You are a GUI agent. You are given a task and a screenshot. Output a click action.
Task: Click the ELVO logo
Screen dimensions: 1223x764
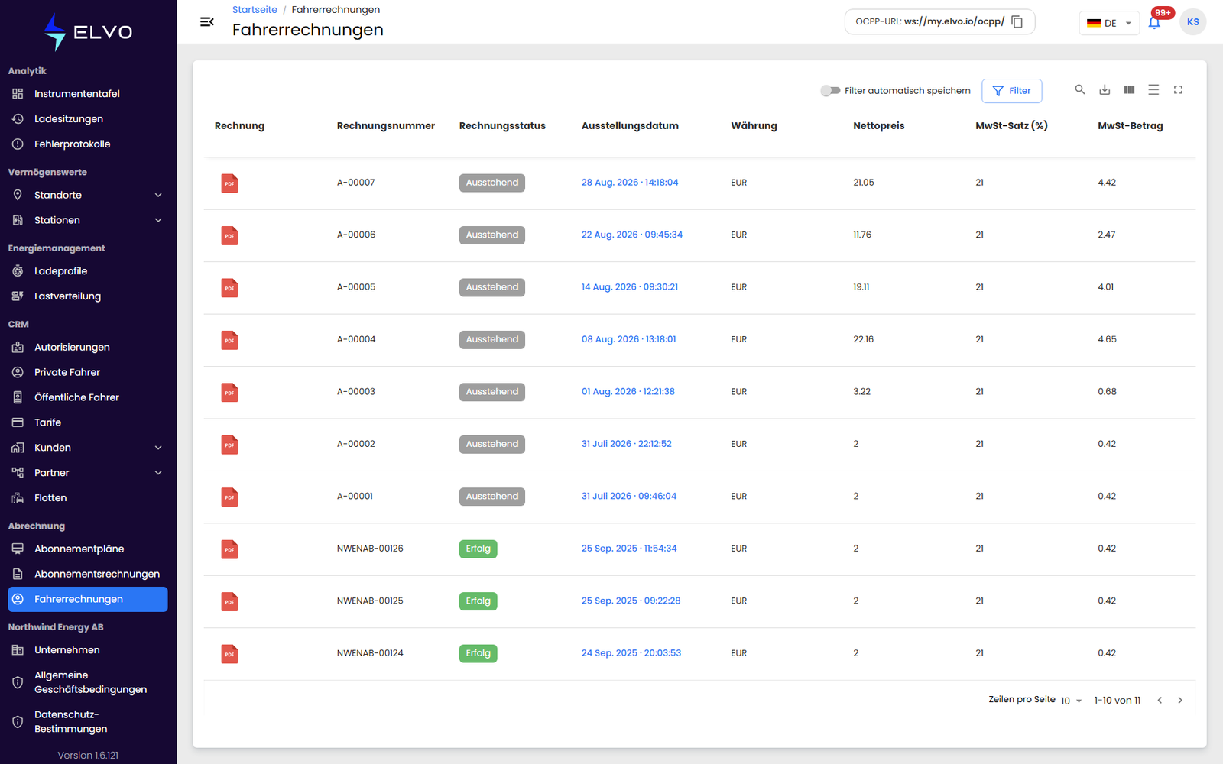coord(88,32)
